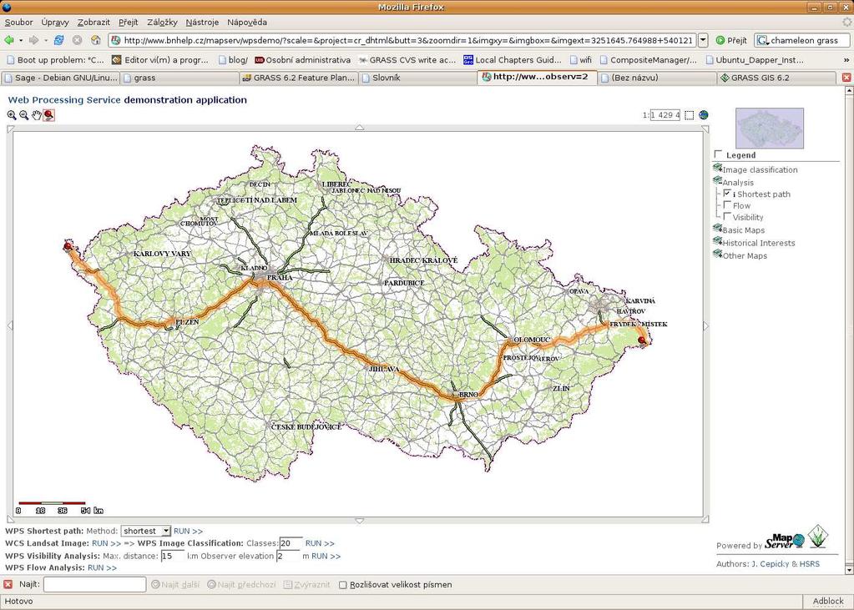Pan map southwest with corner arrow
Viewport: 854px width, 610px height.
pyautogui.click(x=10, y=519)
